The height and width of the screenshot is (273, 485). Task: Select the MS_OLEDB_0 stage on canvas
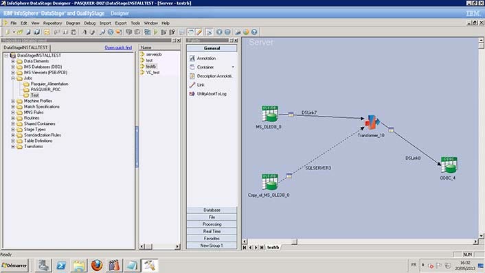[x=270, y=114]
